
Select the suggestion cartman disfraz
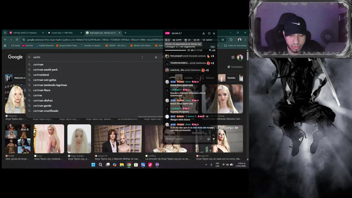(x=43, y=100)
